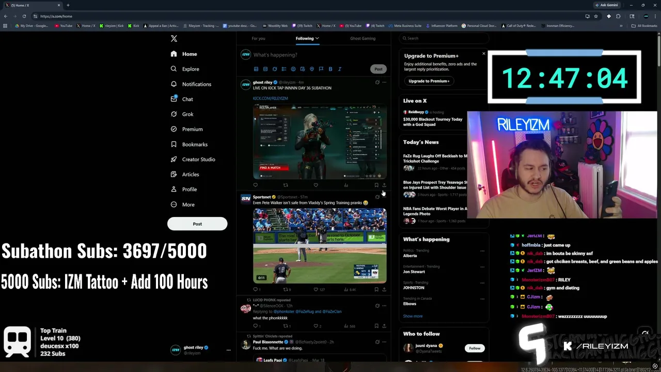Viewport: 661px width, 372px height.
Task: Click the @phonkster mention link
Action: (x=284, y=312)
